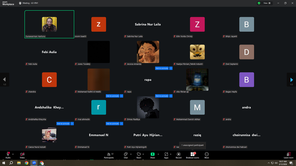
Task: Select the zoom baa03 participant avatar
Action: pos(99,24)
